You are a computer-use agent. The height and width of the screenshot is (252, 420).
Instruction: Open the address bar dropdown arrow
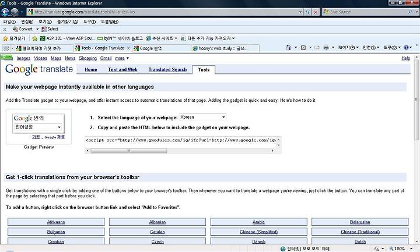[x=300, y=12]
